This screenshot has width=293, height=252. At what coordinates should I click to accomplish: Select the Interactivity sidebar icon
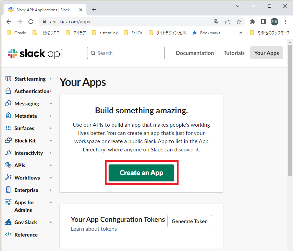[x=8, y=153]
